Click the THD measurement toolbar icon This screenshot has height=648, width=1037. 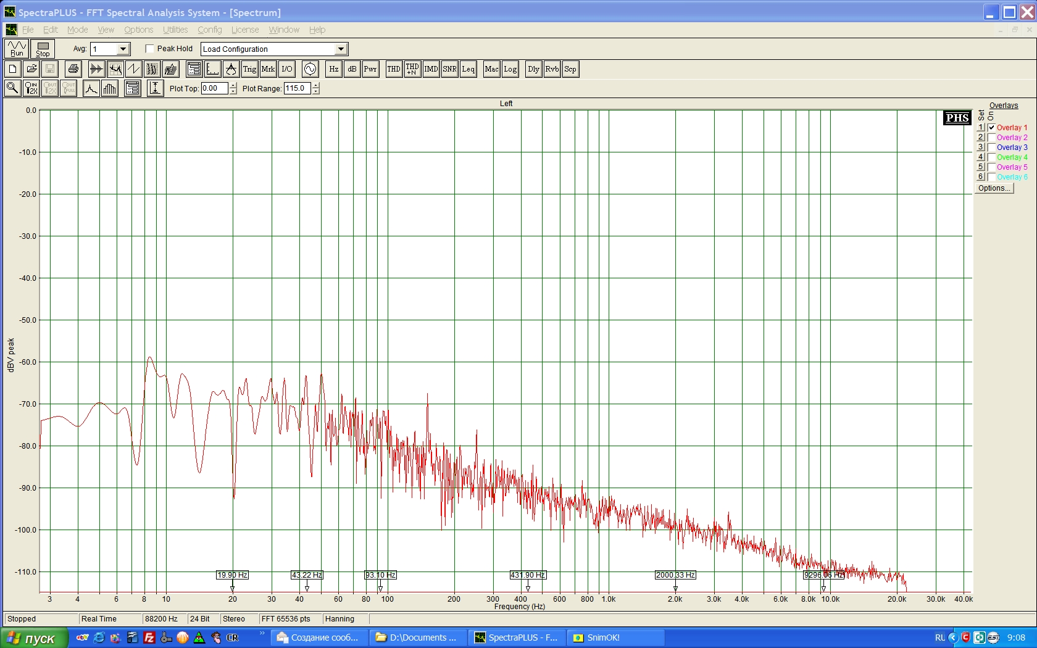pyautogui.click(x=393, y=69)
